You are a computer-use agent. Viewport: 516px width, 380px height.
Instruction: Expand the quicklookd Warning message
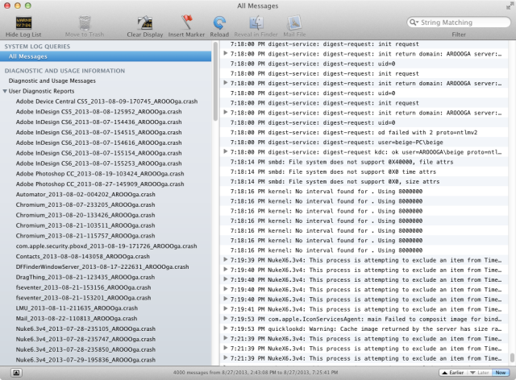(226, 328)
